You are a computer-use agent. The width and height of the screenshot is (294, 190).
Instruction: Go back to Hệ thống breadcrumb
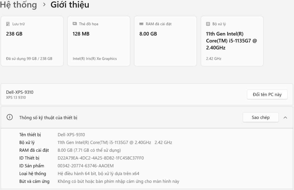point(18,5)
